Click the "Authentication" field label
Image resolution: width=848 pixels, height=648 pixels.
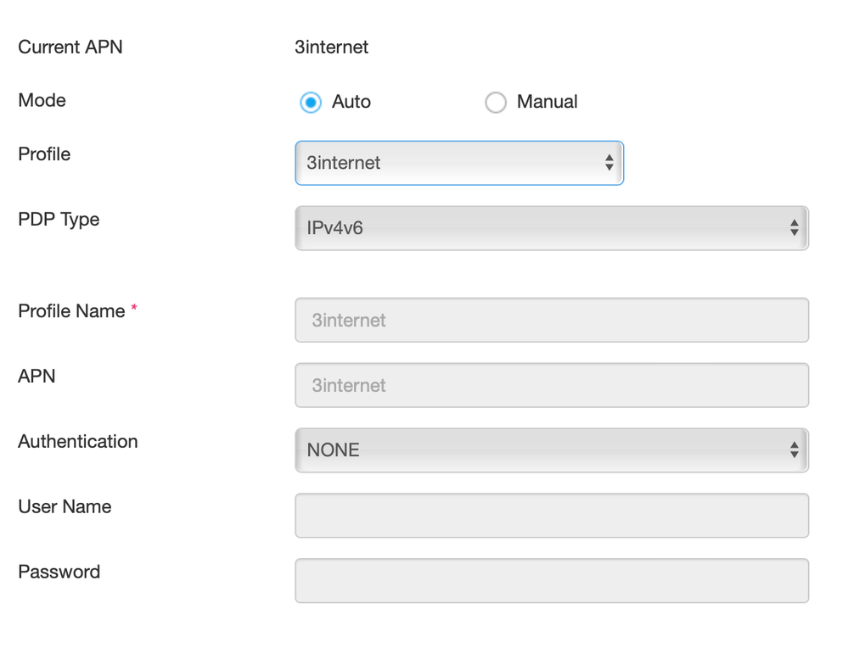tap(77, 442)
